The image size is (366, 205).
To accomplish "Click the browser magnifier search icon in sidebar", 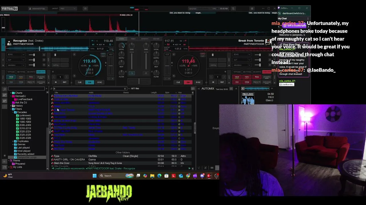I will pyautogui.click(x=5, y=89).
